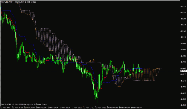Click the 1.5110 price scale label

tap(183, 37)
